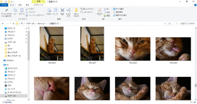Open the File (ファイル) tab
The width and height of the screenshot is (197, 104).
[x=4, y=5]
